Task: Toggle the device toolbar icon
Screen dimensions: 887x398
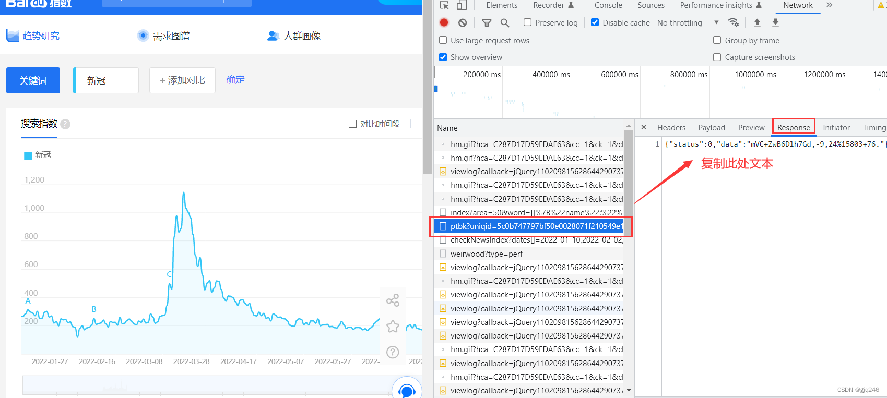Action: [x=462, y=5]
